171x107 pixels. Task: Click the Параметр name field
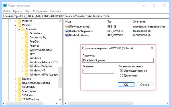coord(118,60)
